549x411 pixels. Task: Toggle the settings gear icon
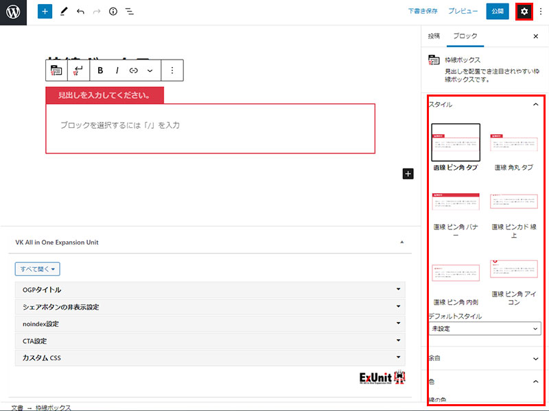524,12
